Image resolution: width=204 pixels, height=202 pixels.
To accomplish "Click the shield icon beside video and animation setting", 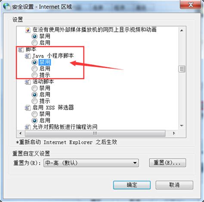I will pyautogui.click(x=28, y=30).
